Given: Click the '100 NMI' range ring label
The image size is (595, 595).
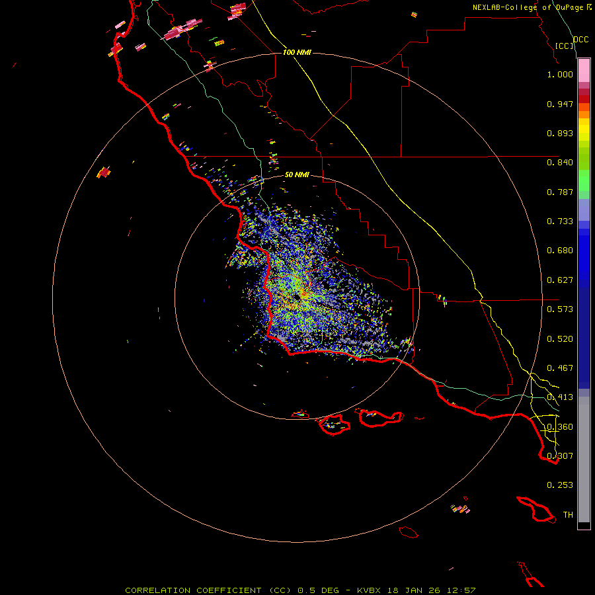Looking at the screenshot, I should pos(297,52).
